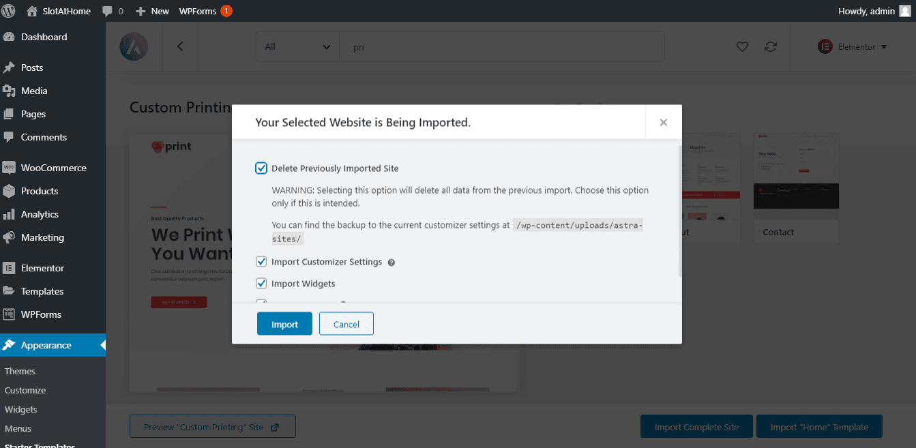Cancel the import dialog
Screen dimensions: 916x448
(346, 324)
